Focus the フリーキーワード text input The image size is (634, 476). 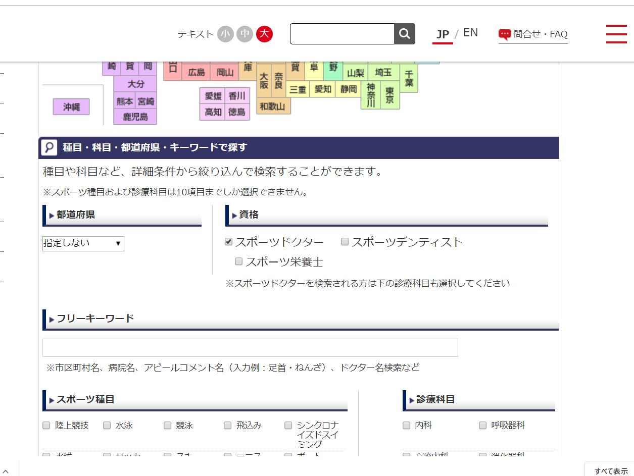(250, 348)
